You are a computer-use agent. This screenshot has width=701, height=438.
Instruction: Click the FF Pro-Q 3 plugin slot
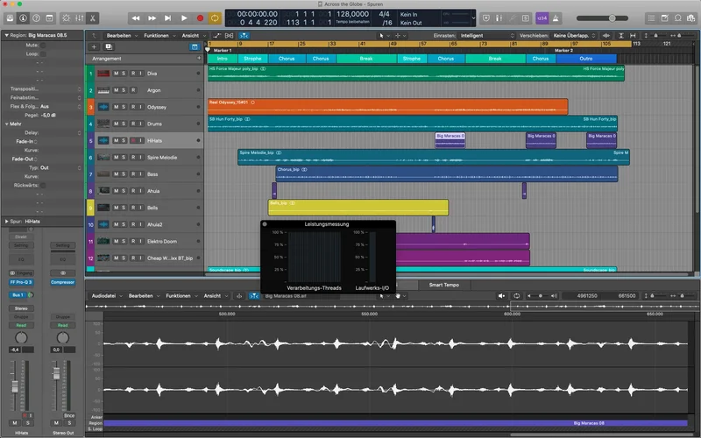(21, 283)
